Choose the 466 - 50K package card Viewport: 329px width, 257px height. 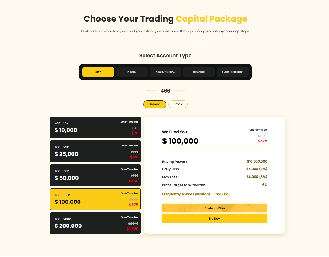(x=95, y=175)
